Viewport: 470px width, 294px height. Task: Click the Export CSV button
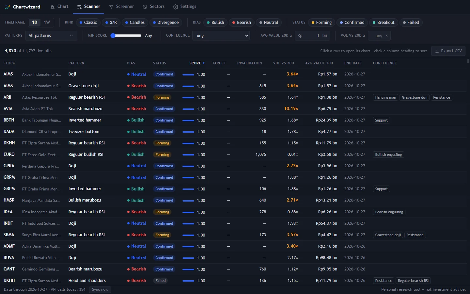(448, 51)
